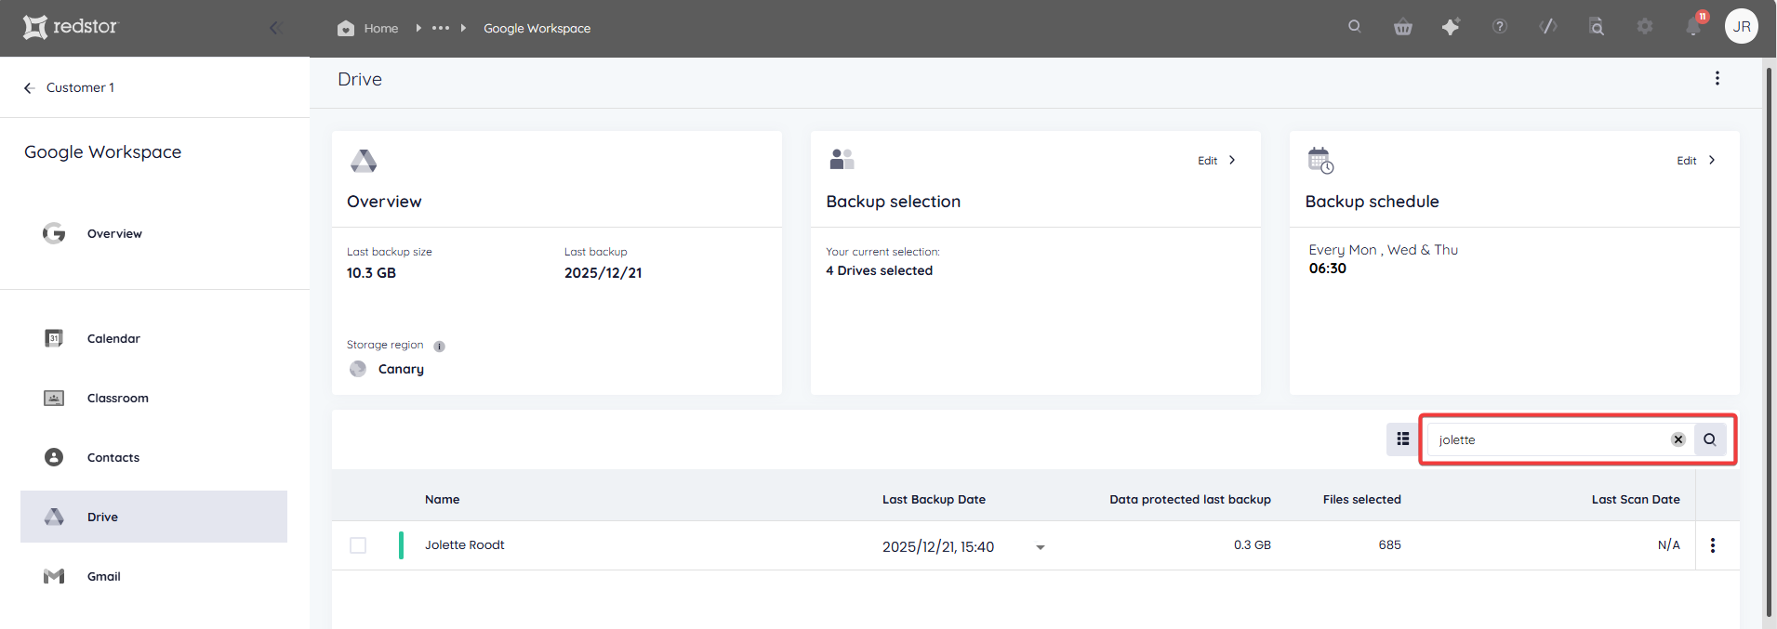Screen dimensions: 1777x629
Task: Sort by Data protected last backup column
Action: point(1189,500)
